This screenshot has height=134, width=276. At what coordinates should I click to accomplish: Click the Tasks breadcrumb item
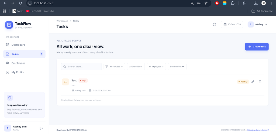click(x=76, y=21)
